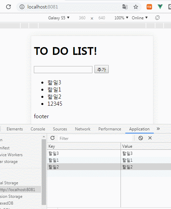Screen dimensions: 171x209
Task: Open Clear storage in the sidebar
Action: (9, 162)
